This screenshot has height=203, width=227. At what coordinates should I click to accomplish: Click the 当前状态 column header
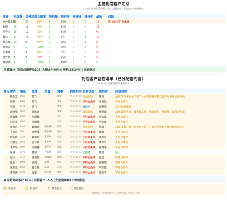(x=89, y=92)
